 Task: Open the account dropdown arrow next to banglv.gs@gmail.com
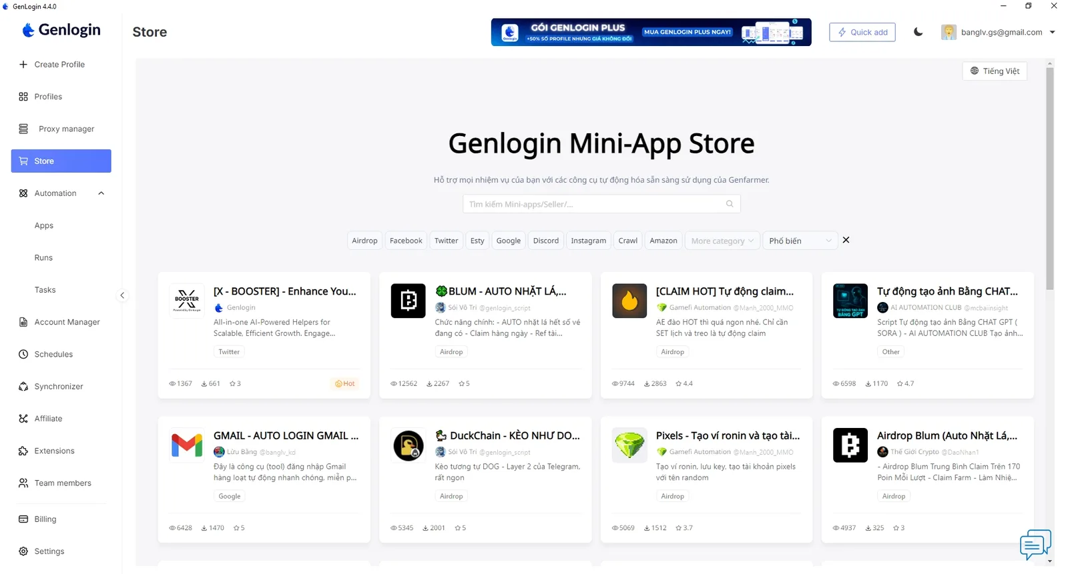(1053, 32)
